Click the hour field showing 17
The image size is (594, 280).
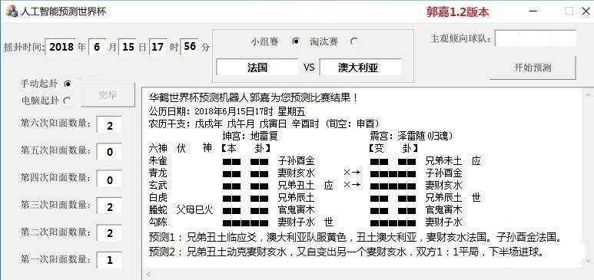click(158, 47)
